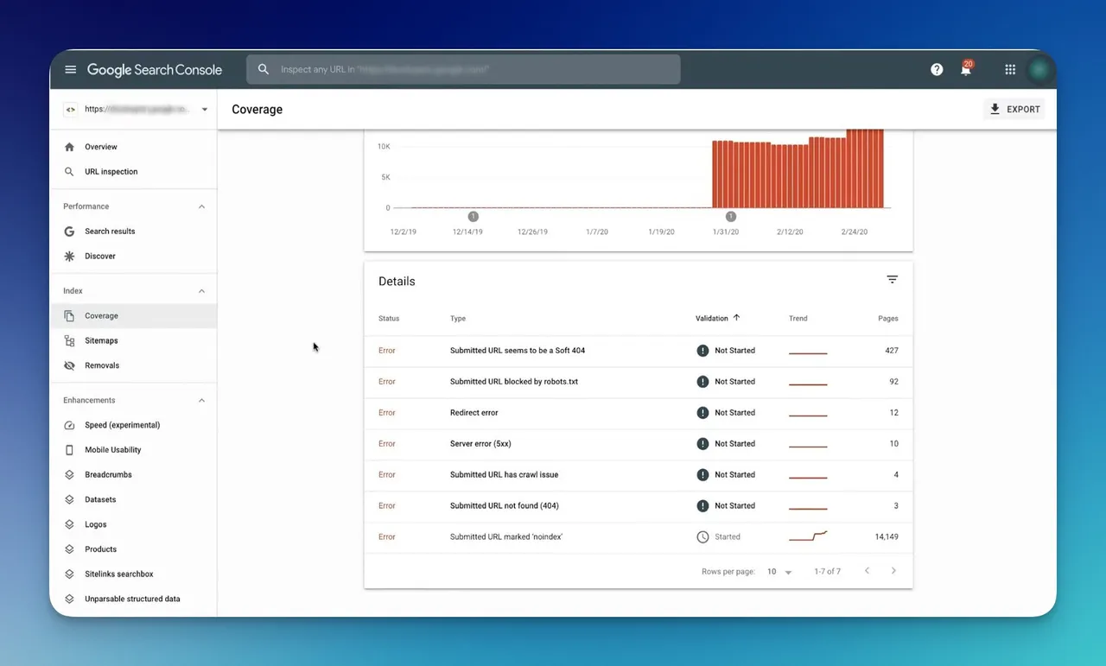Collapse the Index section
Viewport: 1106px width, 666px height.
(x=201, y=291)
